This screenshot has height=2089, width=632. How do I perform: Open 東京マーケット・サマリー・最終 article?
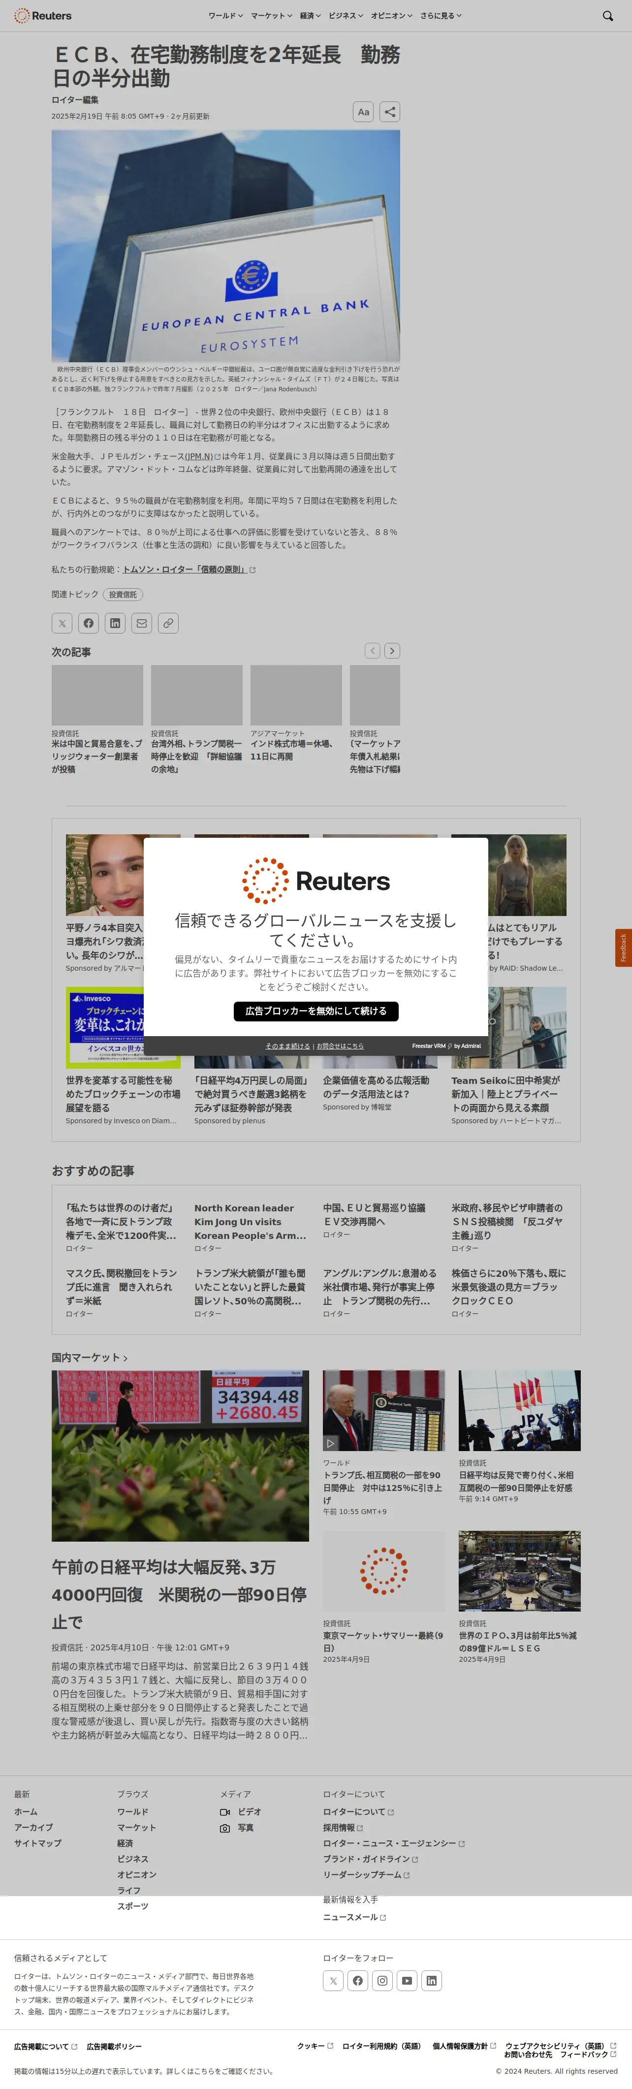tap(383, 1642)
